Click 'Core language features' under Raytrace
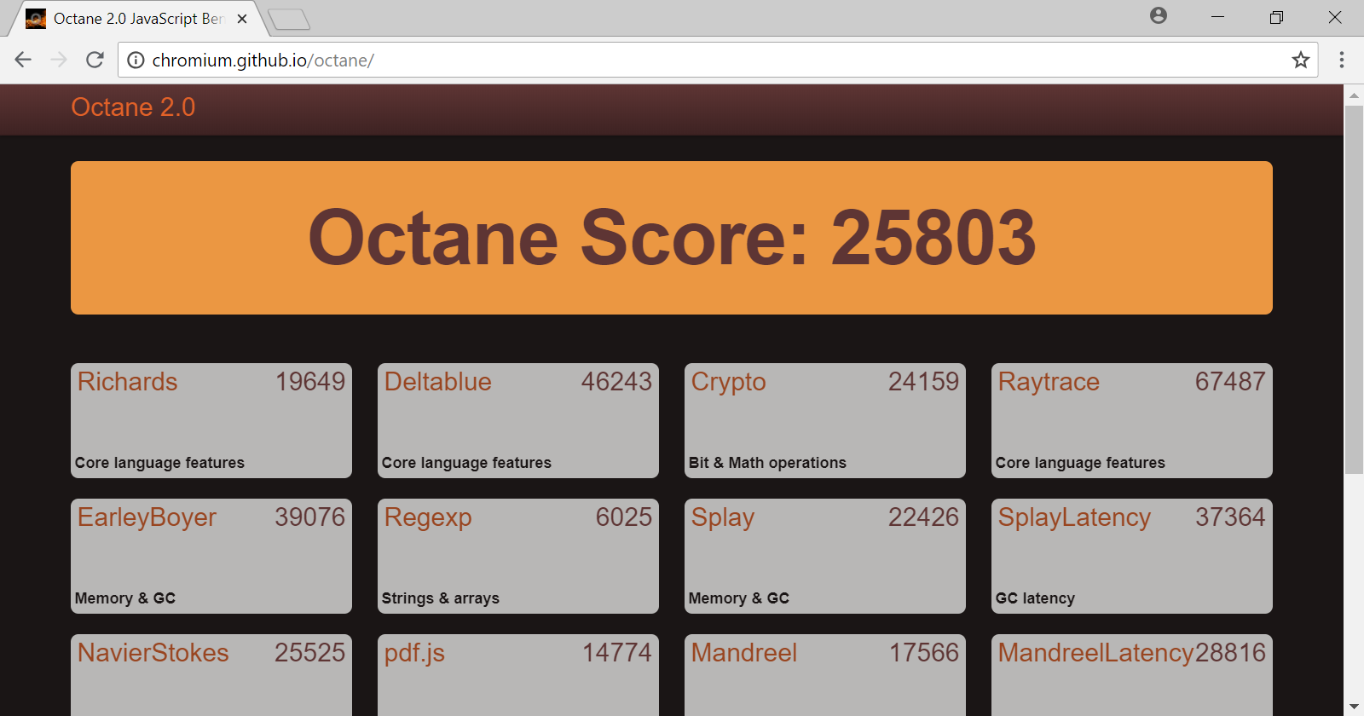 tap(1080, 463)
